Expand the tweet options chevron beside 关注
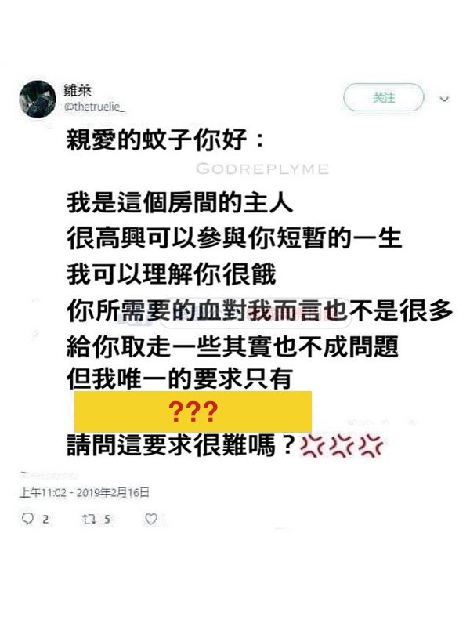Screen dimensions: 470x627 tap(444, 99)
